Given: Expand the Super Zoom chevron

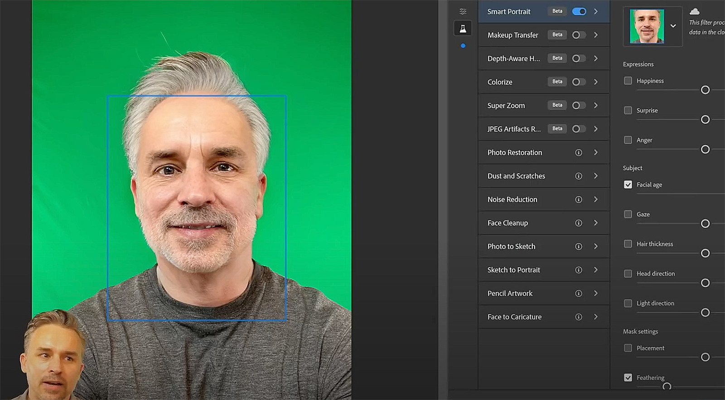Looking at the screenshot, I should [596, 106].
